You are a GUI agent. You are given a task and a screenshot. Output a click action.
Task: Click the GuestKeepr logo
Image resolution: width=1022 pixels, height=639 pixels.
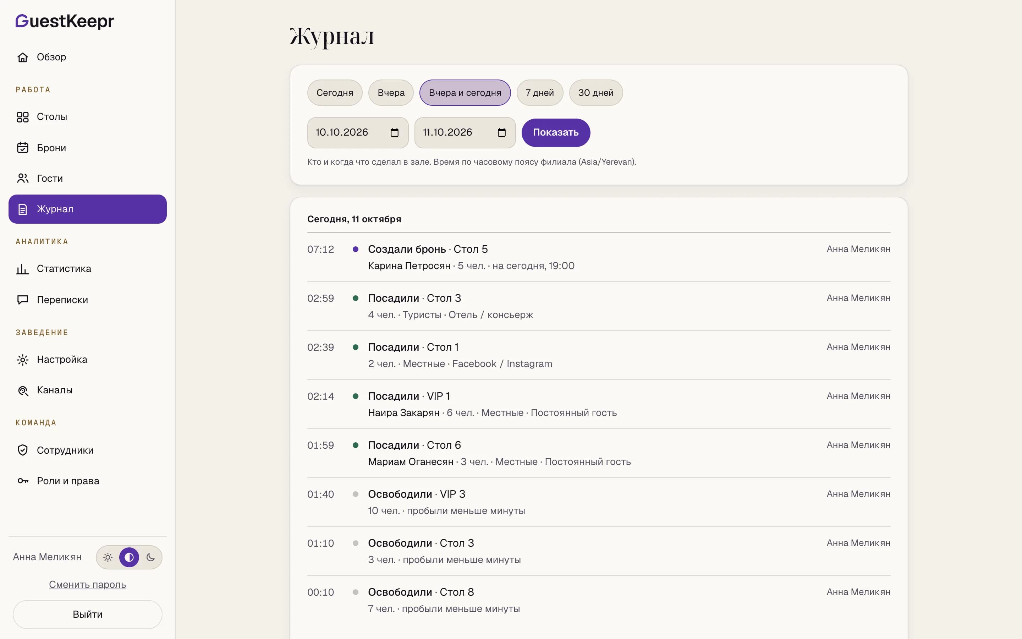pos(65,21)
